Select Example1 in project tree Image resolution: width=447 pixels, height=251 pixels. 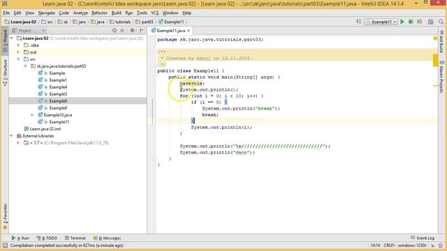[x=58, y=80]
